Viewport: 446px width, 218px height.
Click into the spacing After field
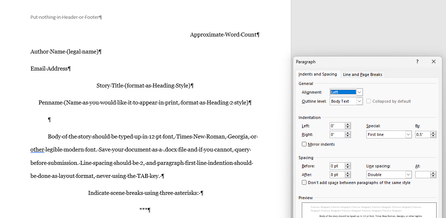[337, 175]
